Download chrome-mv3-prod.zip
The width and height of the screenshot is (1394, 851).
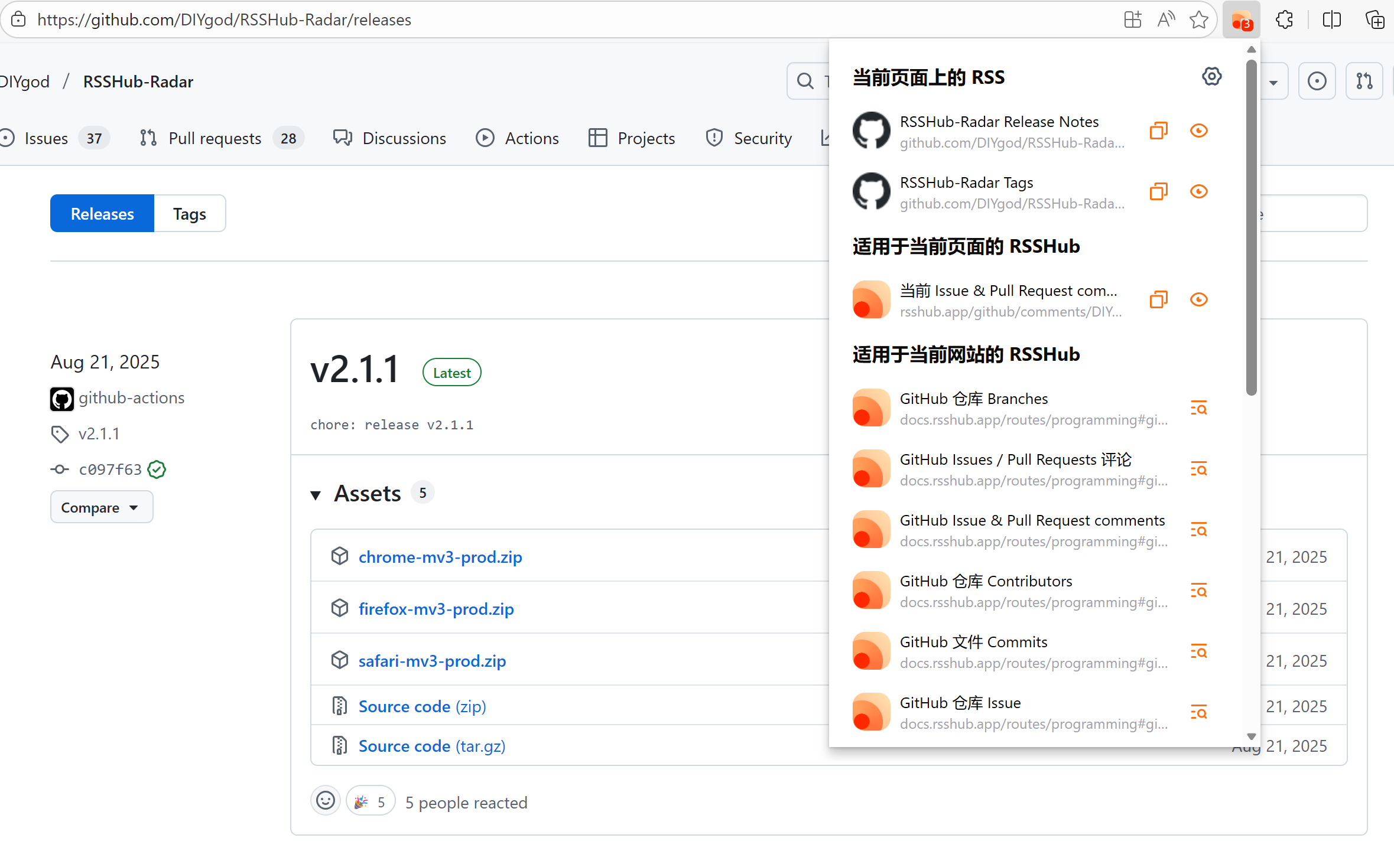[x=440, y=557]
